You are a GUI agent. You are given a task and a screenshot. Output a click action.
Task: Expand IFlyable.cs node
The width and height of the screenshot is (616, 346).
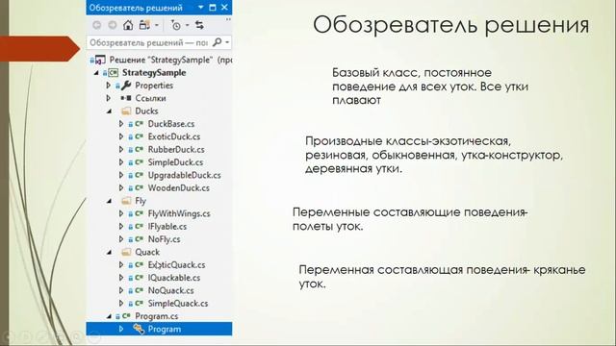click(x=121, y=226)
